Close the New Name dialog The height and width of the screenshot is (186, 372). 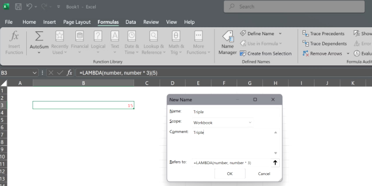(273, 100)
